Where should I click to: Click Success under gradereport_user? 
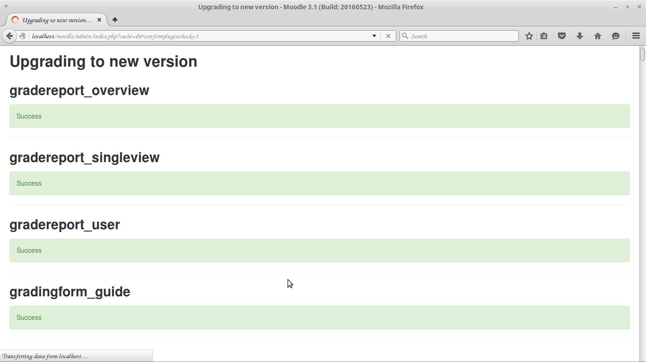tap(29, 250)
